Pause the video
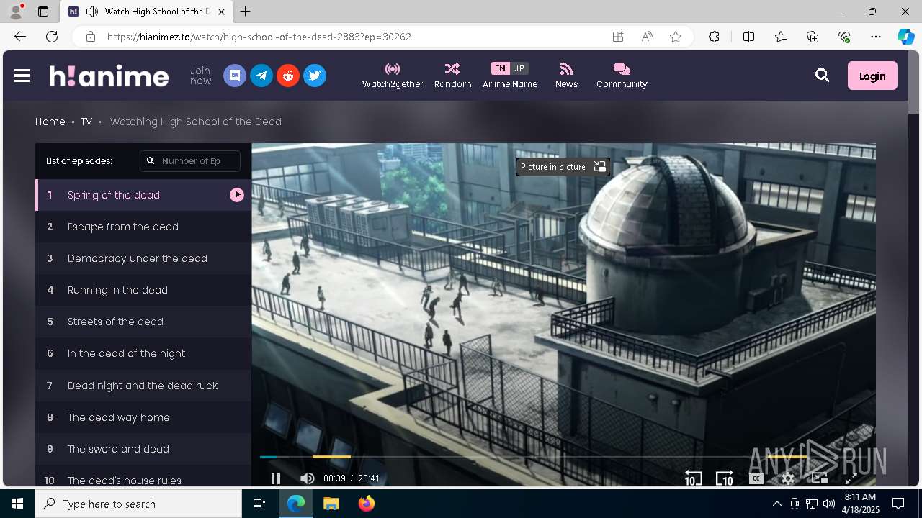The height and width of the screenshot is (518, 922). point(275,478)
